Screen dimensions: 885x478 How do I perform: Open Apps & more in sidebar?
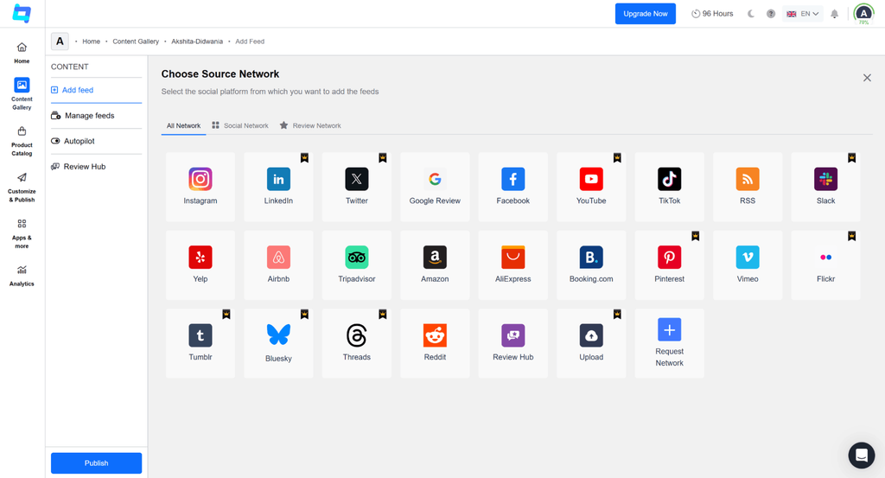pos(22,233)
